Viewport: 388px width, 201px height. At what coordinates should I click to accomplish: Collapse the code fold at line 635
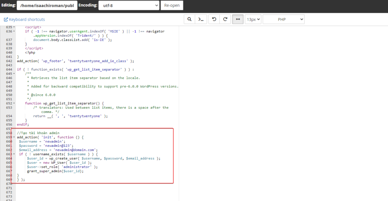pos(14,27)
